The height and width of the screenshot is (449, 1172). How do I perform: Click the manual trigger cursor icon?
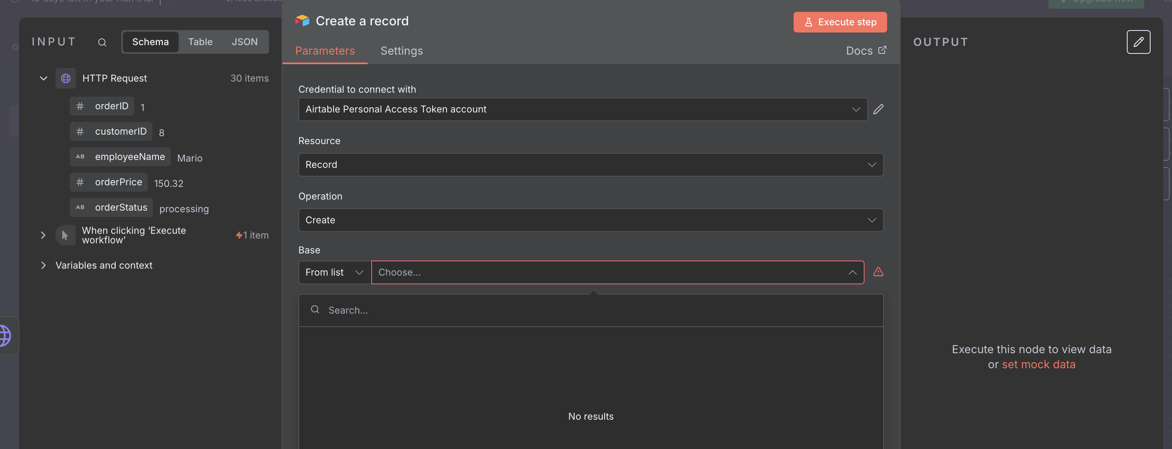click(65, 235)
